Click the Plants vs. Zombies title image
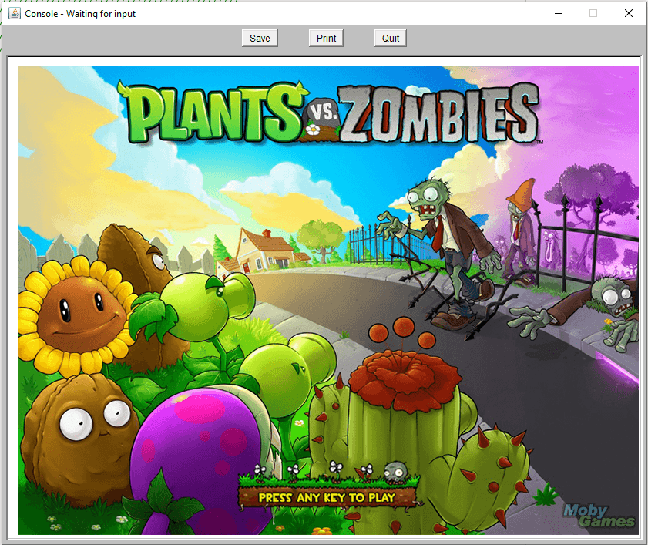The image size is (648, 545). tap(329, 113)
